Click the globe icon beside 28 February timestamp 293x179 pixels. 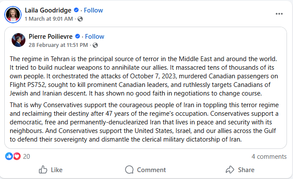(95, 45)
